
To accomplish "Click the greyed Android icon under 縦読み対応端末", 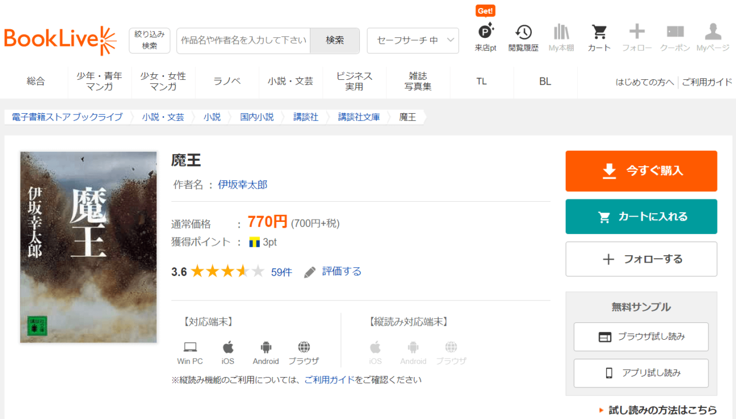I will tap(413, 347).
